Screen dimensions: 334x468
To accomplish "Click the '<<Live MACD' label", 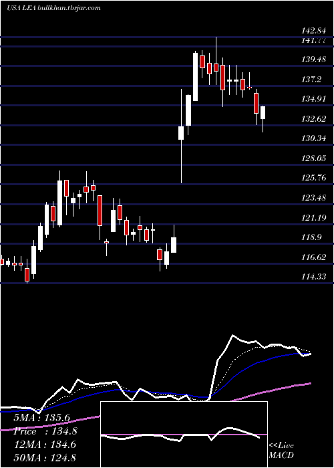I will (281, 450).
